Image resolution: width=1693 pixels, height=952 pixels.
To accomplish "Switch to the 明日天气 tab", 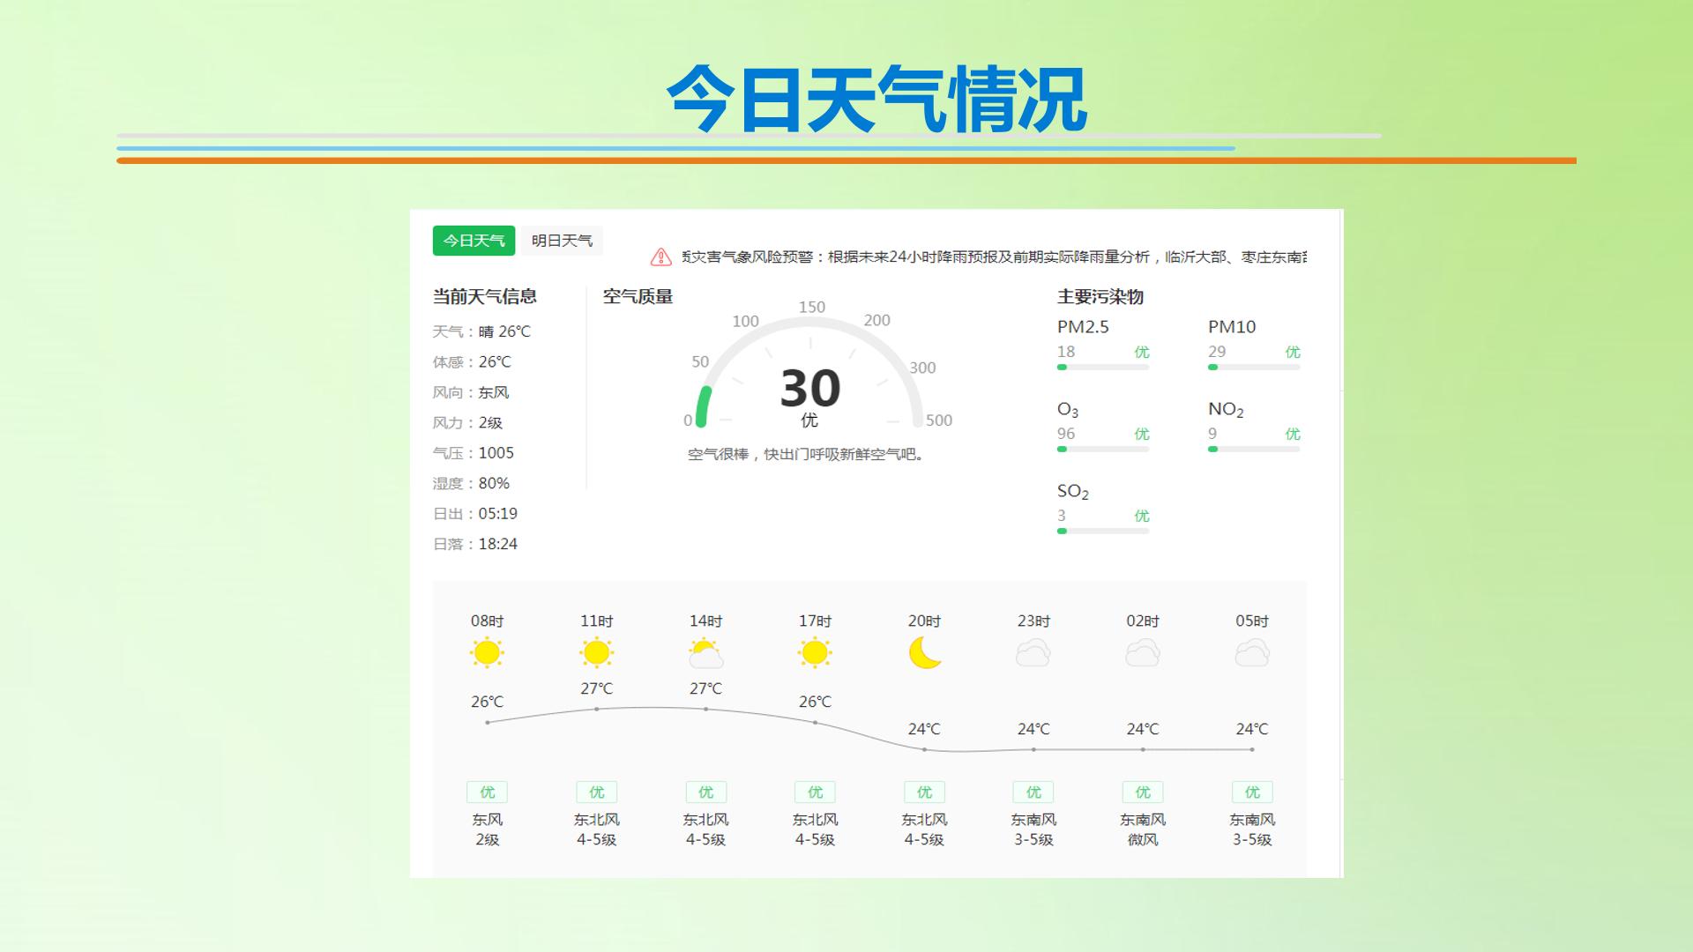I will click(x=562, y=241).
